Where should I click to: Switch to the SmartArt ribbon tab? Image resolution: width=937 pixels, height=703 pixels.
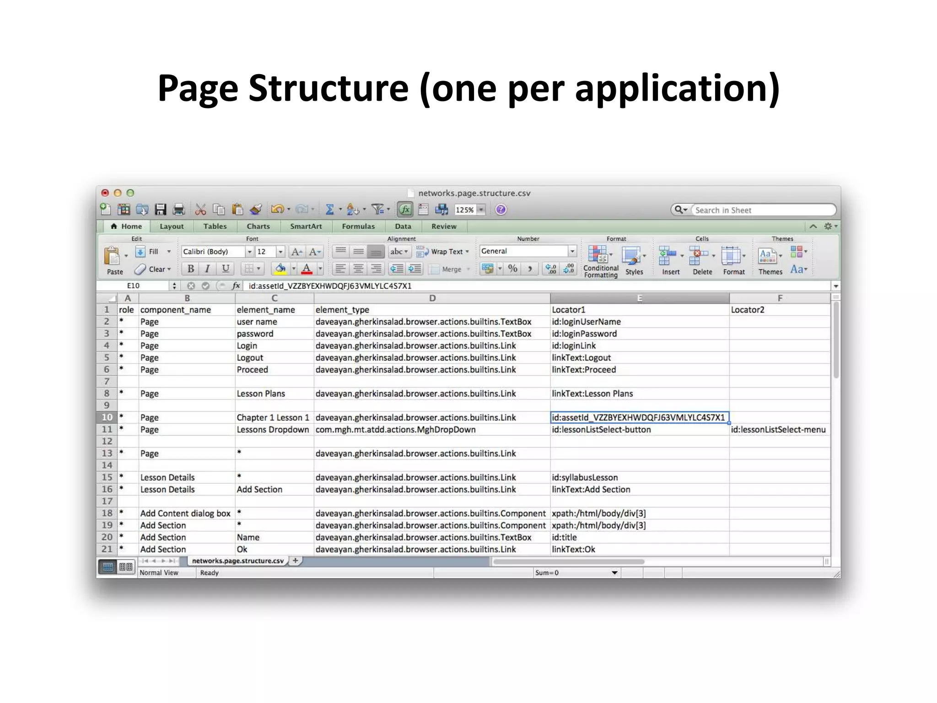[x=306, y=226]
